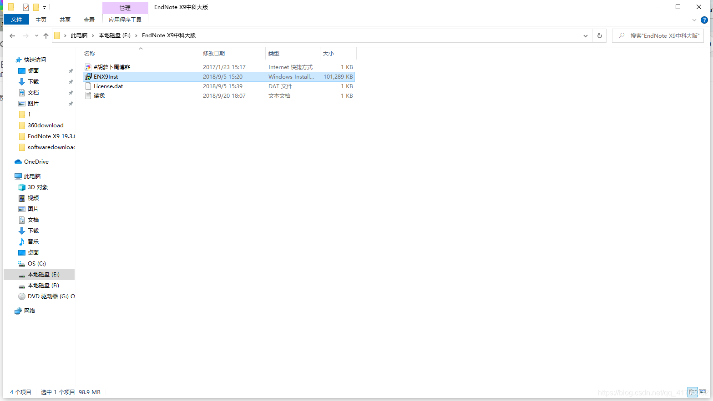The width and height of the screenshot is (713, 401).
Task: Click the search magnifier icon
Action: click(x=622, y=35)
